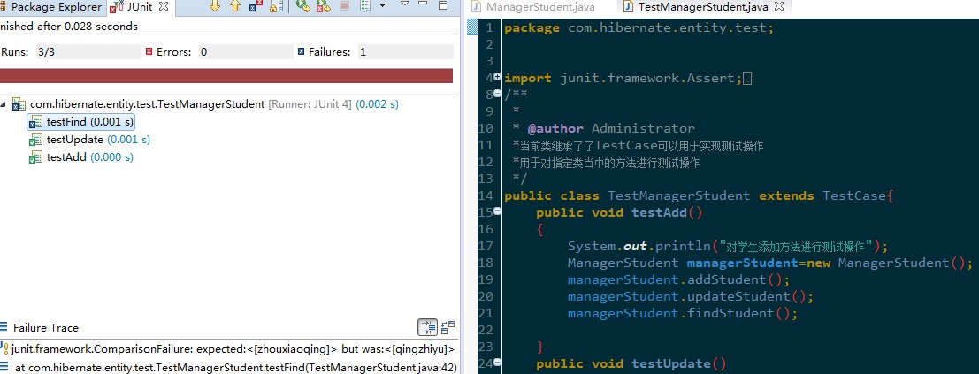This screenshot has height=374, width=979.
Task: Click the Failures blue X icon
Action: click(x=301, y=52)
